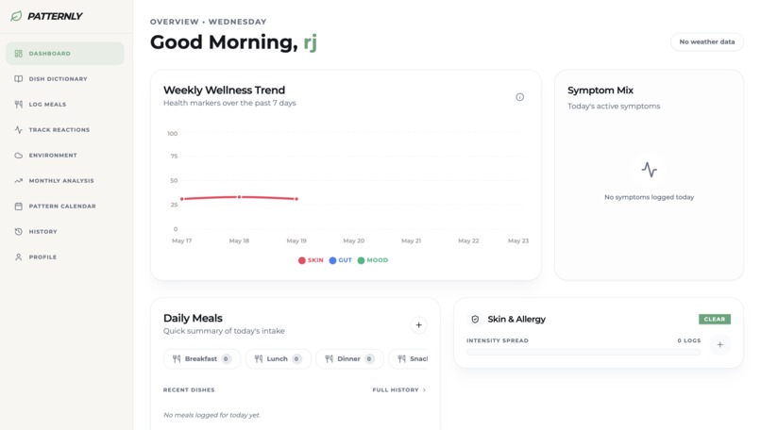Click the Lunch count badge
This screenshot has width=761, height=430.
(x=296, y=358)
